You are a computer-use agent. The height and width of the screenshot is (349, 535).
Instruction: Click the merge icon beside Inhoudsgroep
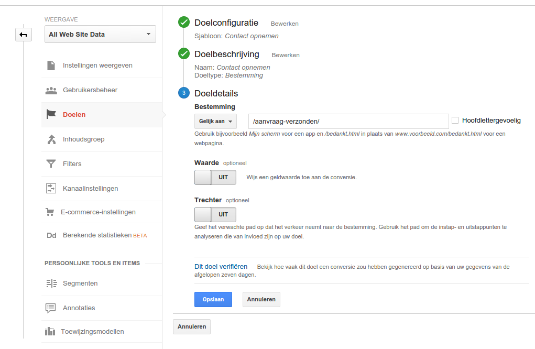(x=51, y=139)
